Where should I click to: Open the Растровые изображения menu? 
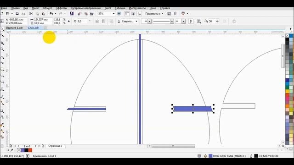pyautogui.click(x=85, y=8)
